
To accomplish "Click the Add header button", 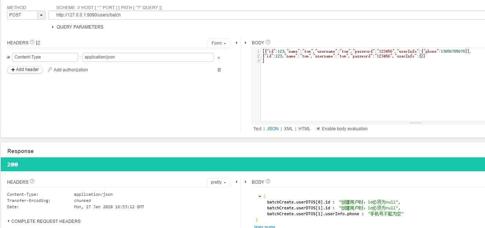I will tap(25, 70).
